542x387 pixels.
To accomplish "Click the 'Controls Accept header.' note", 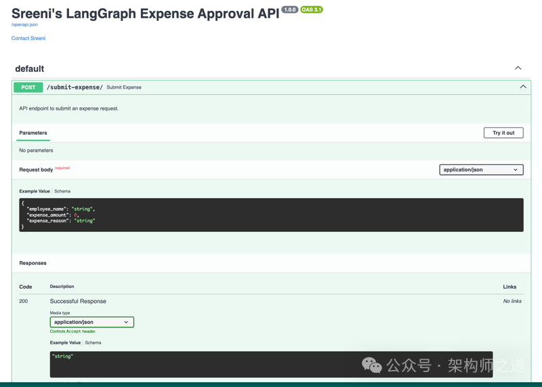I will 73,331.
